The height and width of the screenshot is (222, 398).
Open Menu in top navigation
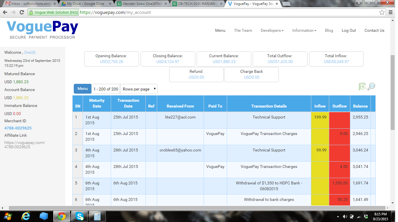pyautogui.click(x=220, y=30)
